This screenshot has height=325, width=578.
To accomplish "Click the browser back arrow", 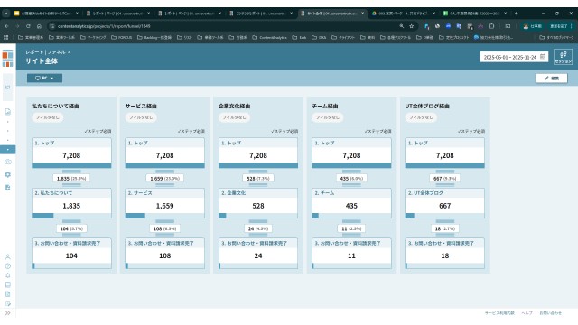I will click(6, 26).
